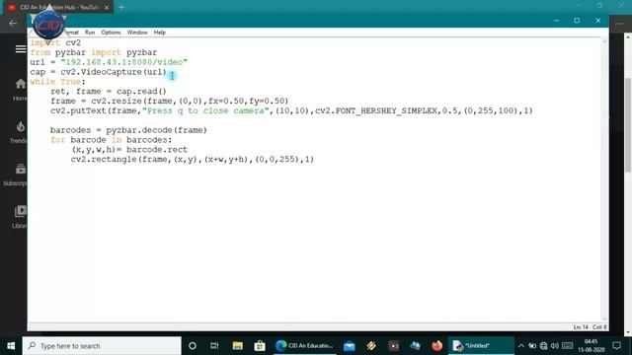This screenshot has width=632, height=355.
Task: Open the Options menu in IDLE
Action: click(111, 33)
